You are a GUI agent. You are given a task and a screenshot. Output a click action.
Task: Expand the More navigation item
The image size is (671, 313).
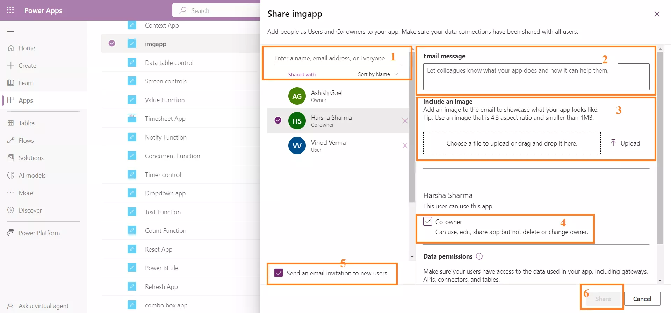26,193
